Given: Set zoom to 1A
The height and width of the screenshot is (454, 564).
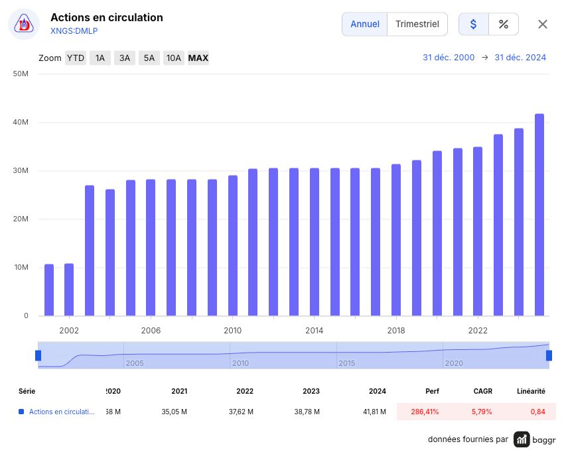Looking at the screenshot, I should 100,58.
